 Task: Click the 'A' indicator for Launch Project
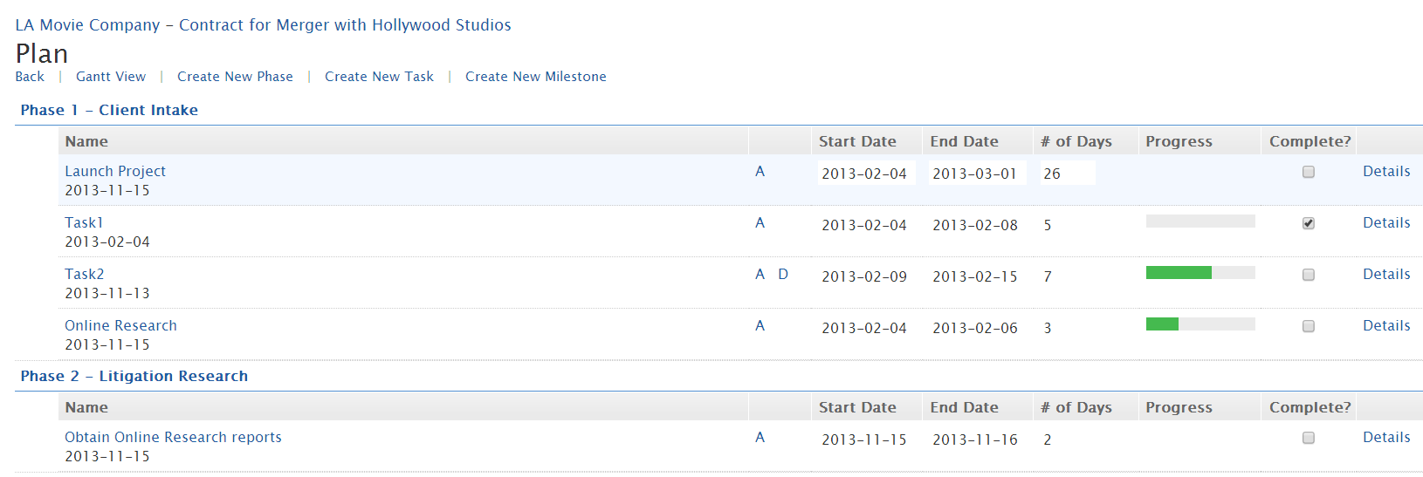760,172
